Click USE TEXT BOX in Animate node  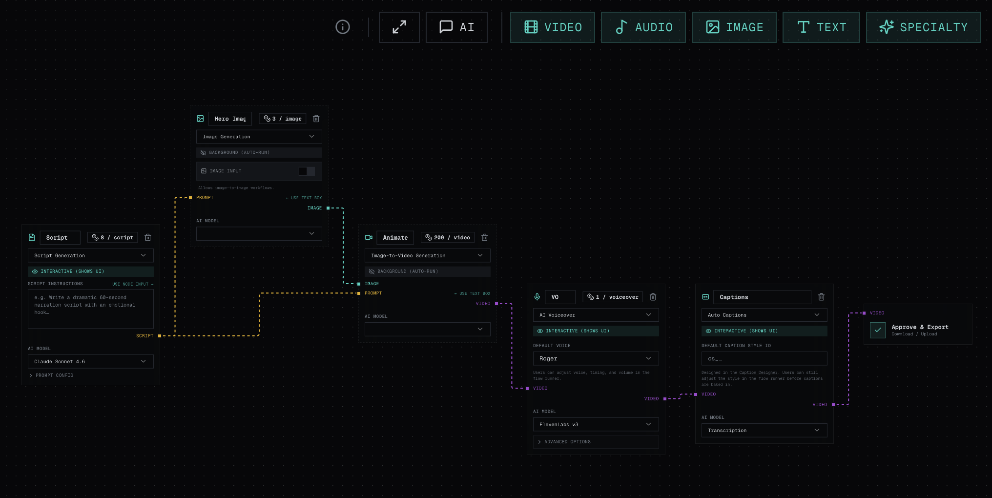472,293
